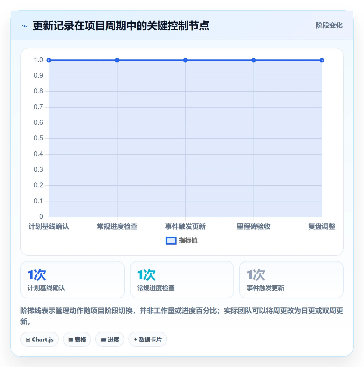Click the 数据卡片 tag chip
This screenshot has height=367, width=364.
coord(148,339)
